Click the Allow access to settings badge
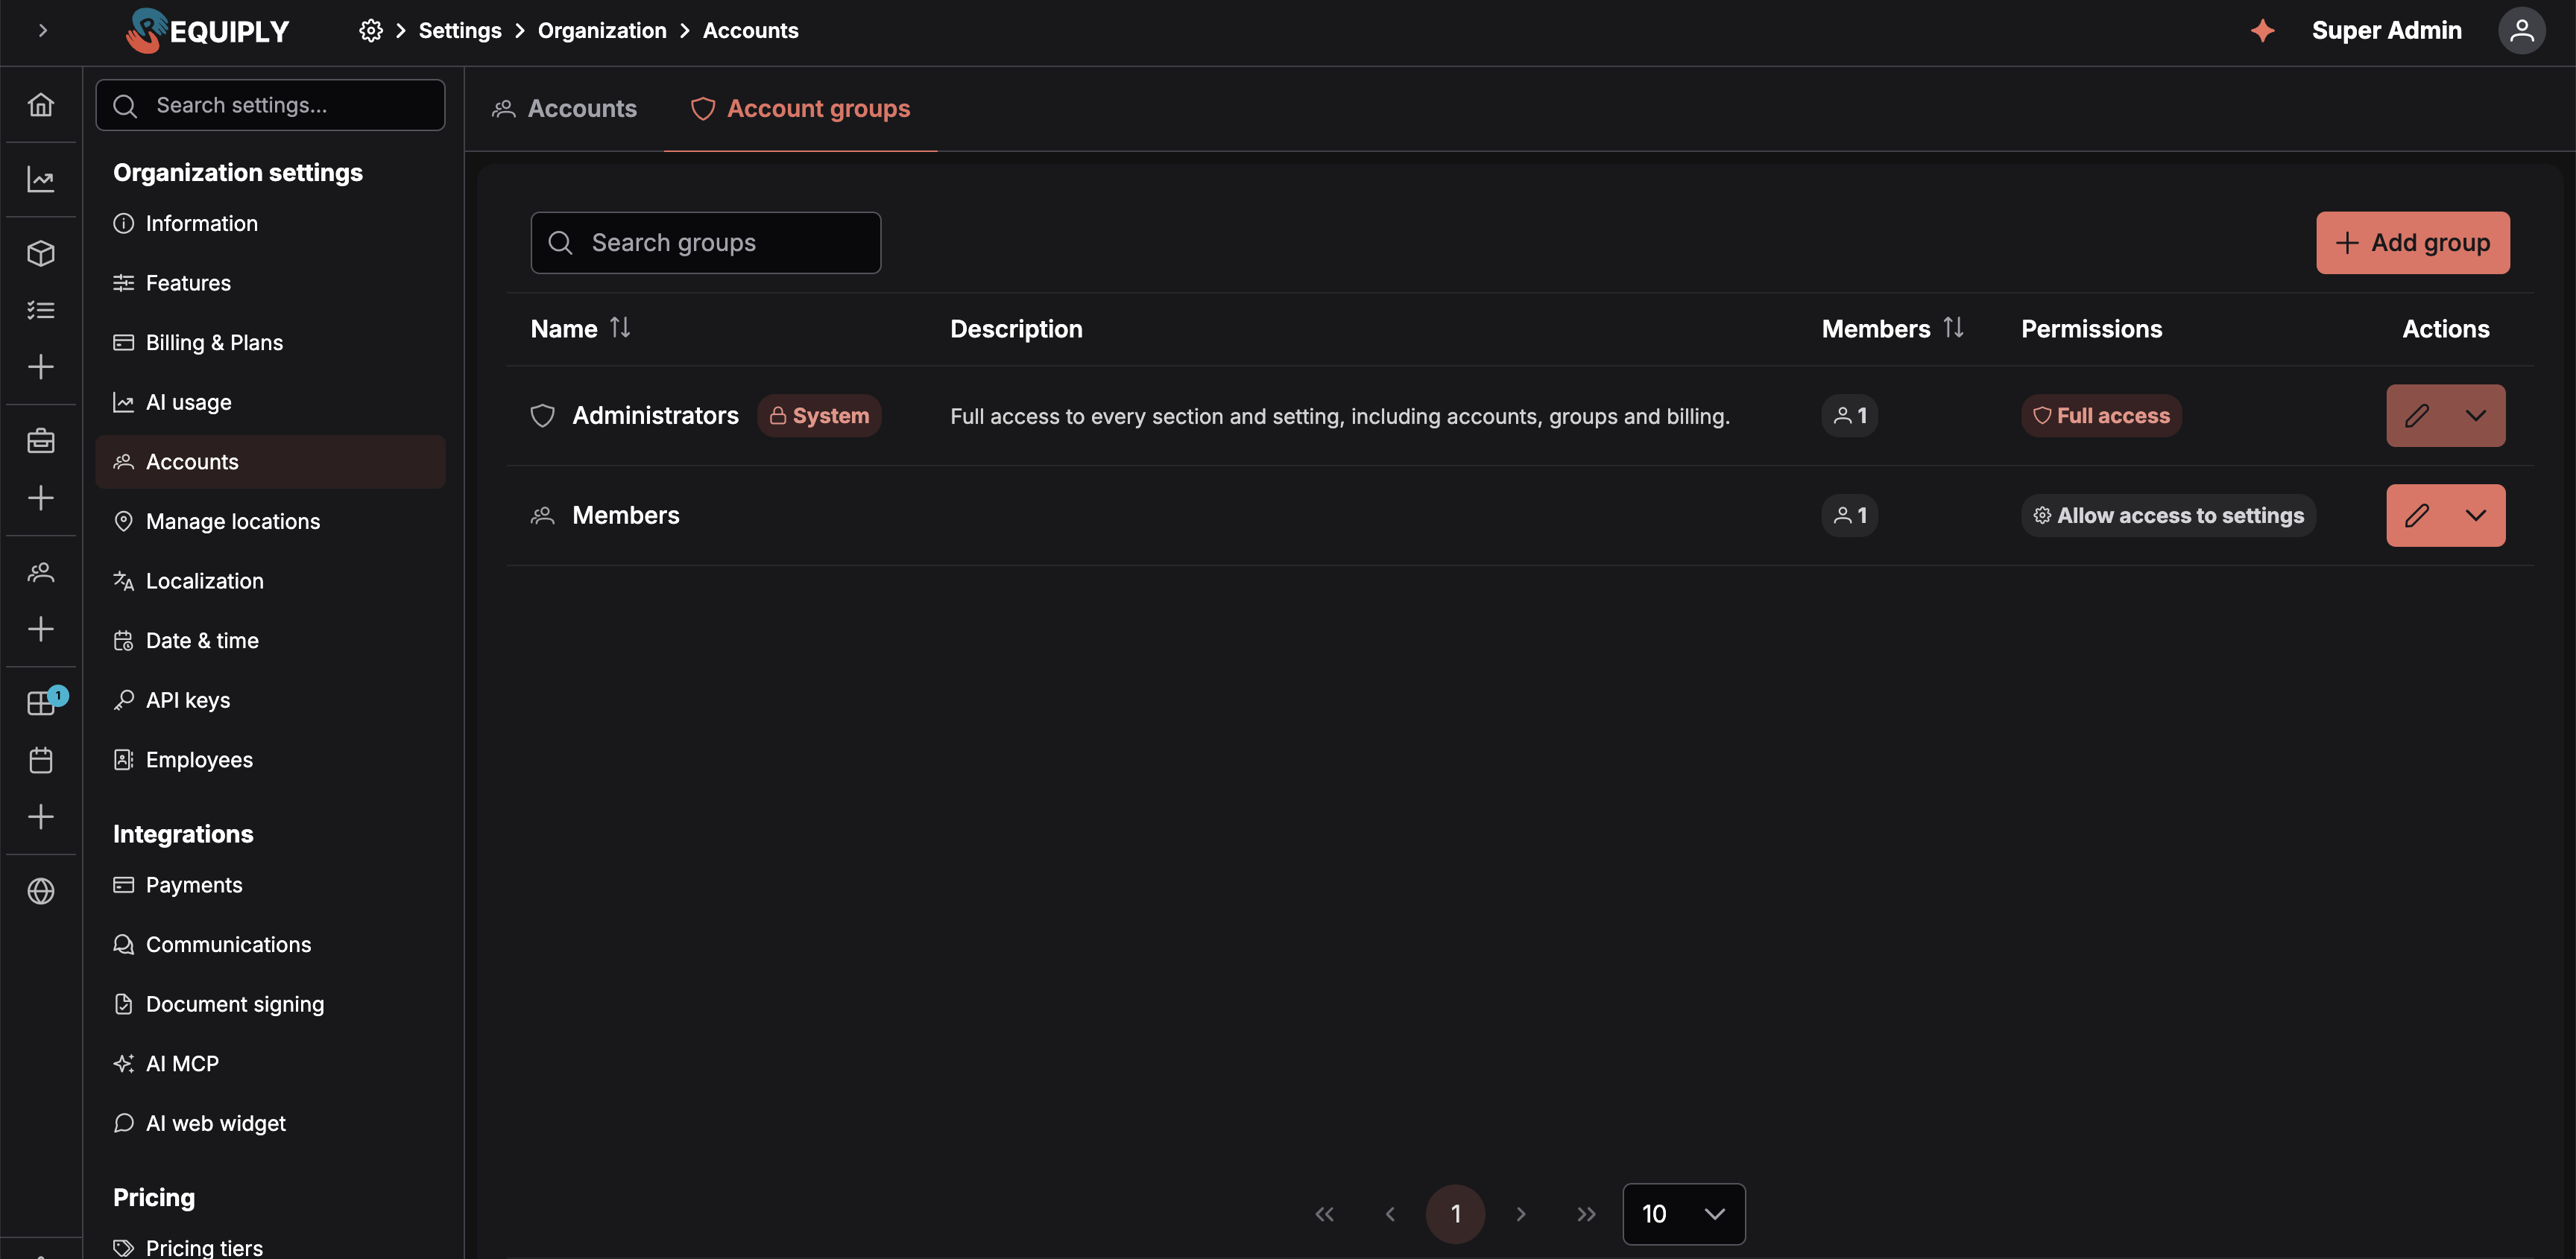The image size is (2576, 1259). 2168,516
